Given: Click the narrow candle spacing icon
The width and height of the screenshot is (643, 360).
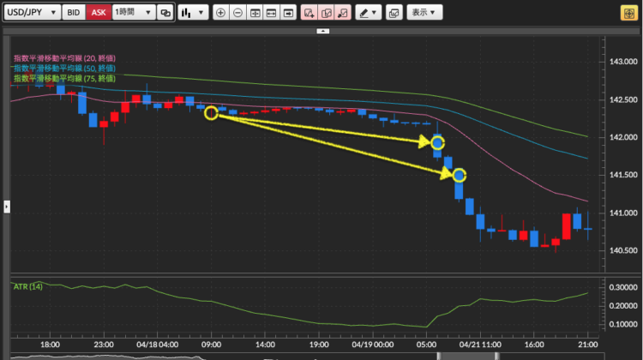Looking at the screenshot, I should click(255, 13).
